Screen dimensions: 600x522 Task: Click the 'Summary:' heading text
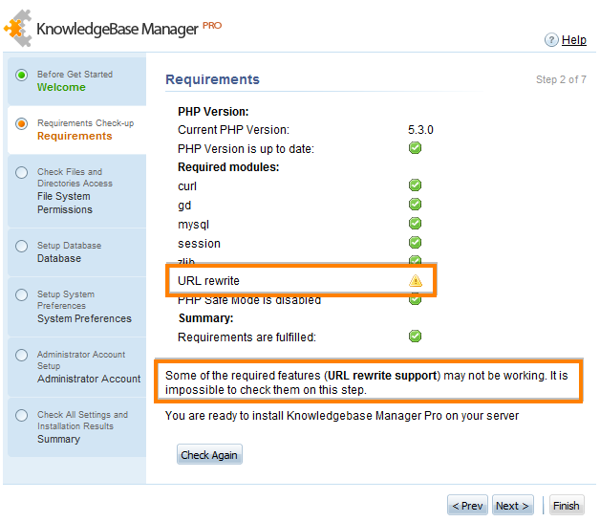205,318
